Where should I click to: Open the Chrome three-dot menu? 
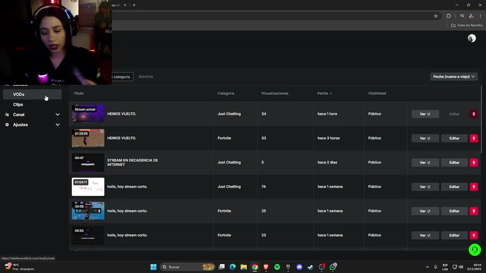coord(480,16)
